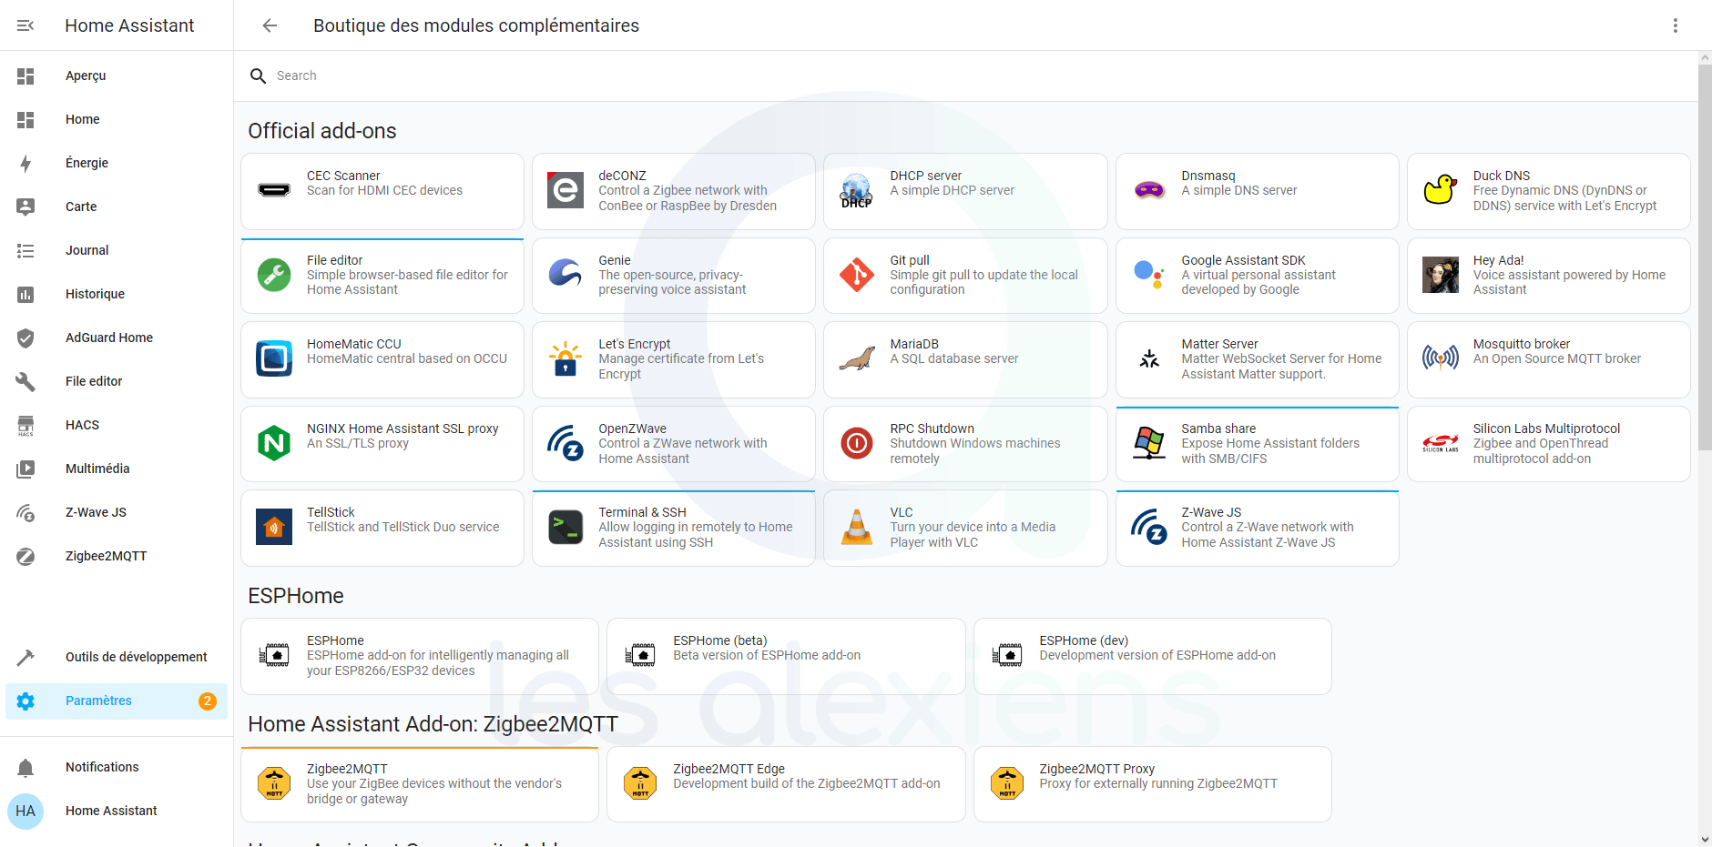Click the Git pull red logo icon
Screen dimensions: 1712x847
857,275
